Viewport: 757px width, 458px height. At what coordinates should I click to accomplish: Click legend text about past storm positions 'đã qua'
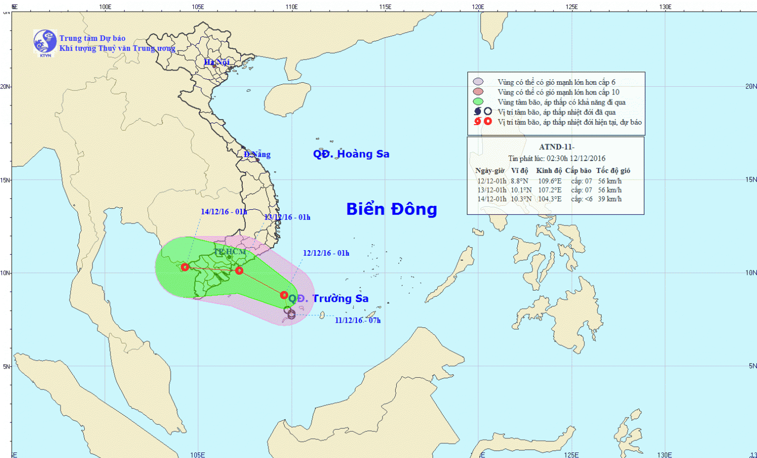(x=557, y=112)
